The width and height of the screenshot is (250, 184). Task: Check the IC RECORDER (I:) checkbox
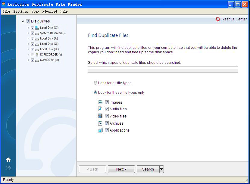pyautogui.click(x=33, y=55)
